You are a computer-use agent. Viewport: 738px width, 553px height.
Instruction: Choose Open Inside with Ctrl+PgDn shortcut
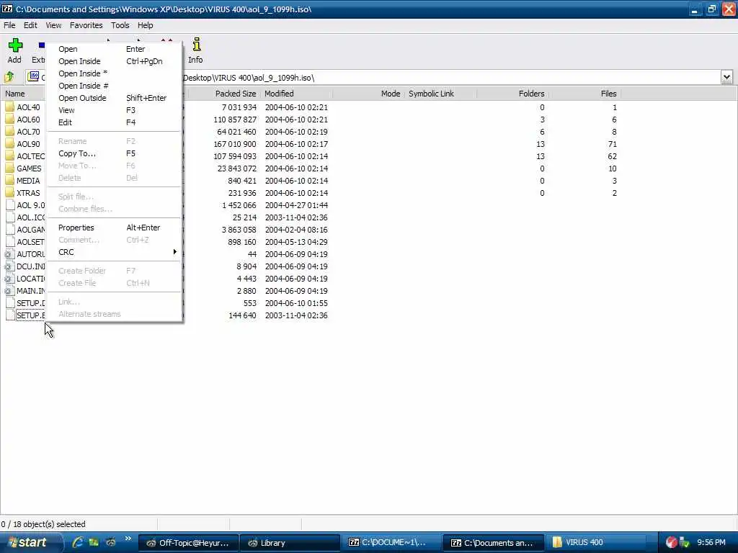coord(115,61)
